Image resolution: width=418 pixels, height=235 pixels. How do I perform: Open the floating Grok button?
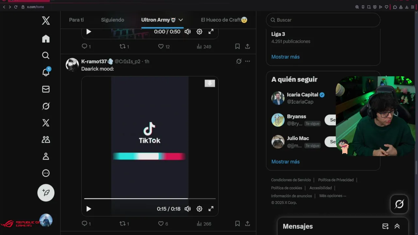pyautogui.click(x=399, y=204)
